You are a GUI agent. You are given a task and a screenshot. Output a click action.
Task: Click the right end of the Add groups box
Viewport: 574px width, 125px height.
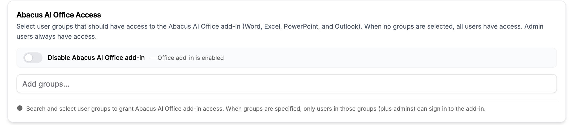(547, 84)
